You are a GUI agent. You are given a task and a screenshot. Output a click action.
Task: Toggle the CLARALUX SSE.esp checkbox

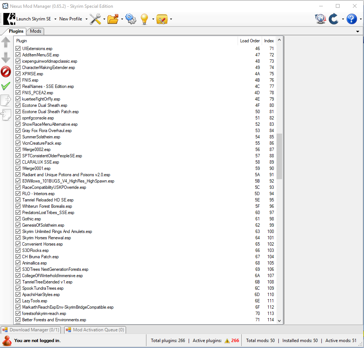pyautogui.click(x=18, y=162)
